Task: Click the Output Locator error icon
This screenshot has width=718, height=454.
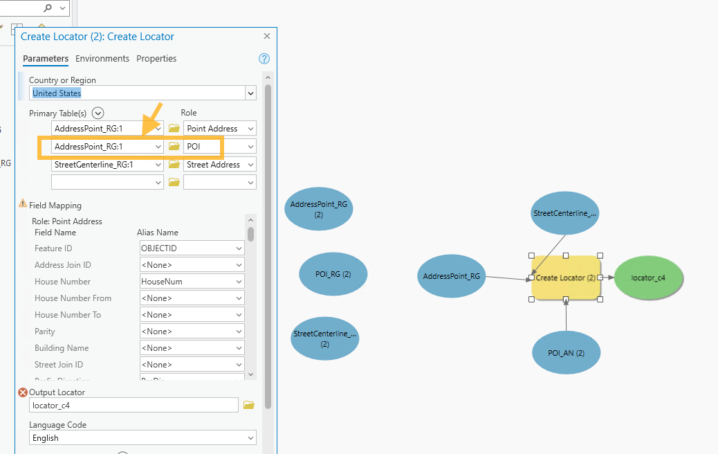Action: [x=23, y=392]
